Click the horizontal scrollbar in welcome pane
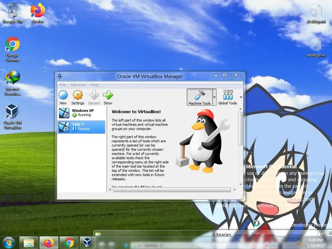This screenshot has width=332, height=249. coord(172,190)
